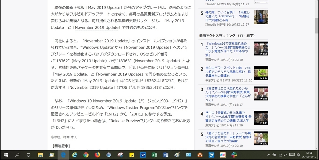This screenshot has width=319, height=160.
Task: Open network Wi-Fi tray icon
Action: [x=280, y=155]
